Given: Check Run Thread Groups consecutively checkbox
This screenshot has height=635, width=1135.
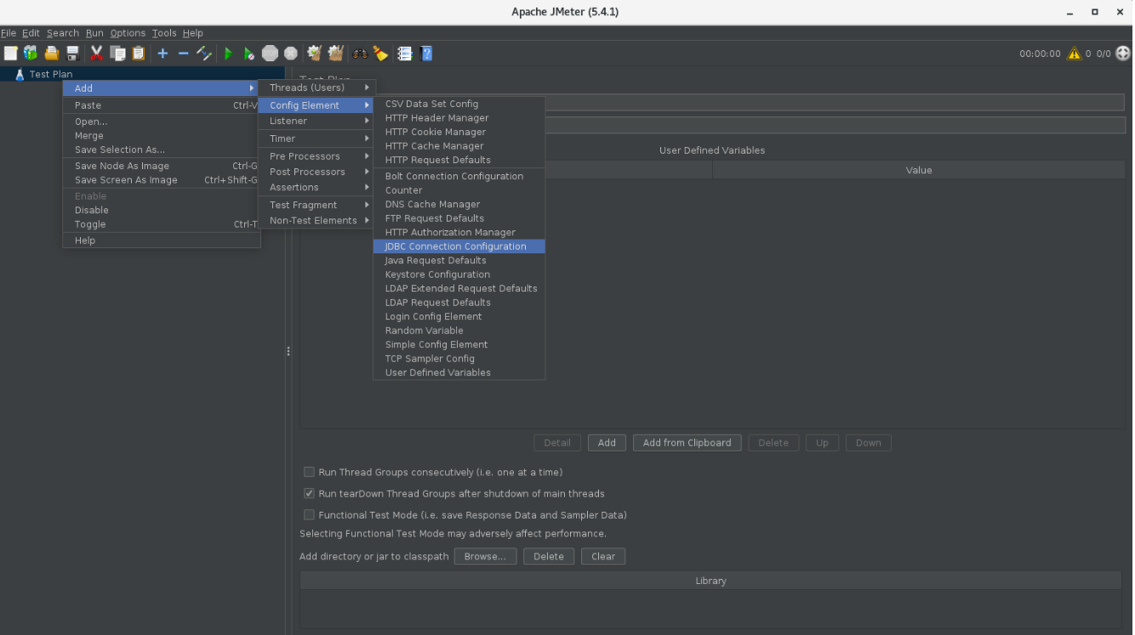Looking at the screenshot, I should click(x=310, y=472).
